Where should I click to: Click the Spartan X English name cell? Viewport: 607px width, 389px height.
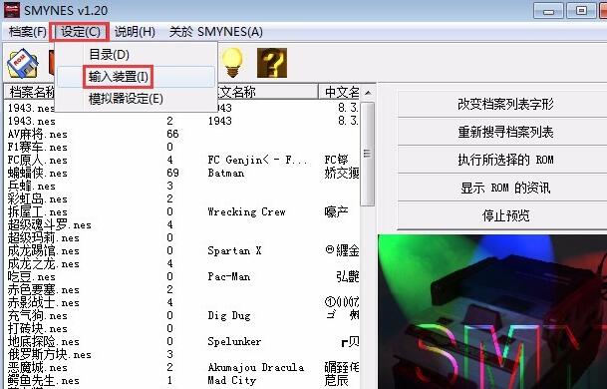pos(234,251)
